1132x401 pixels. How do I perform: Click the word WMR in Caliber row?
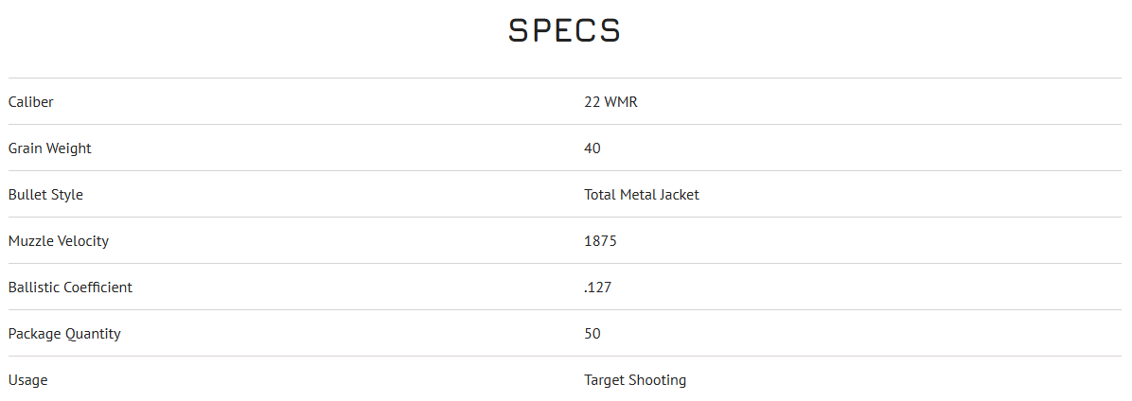[x=621, y=102]
